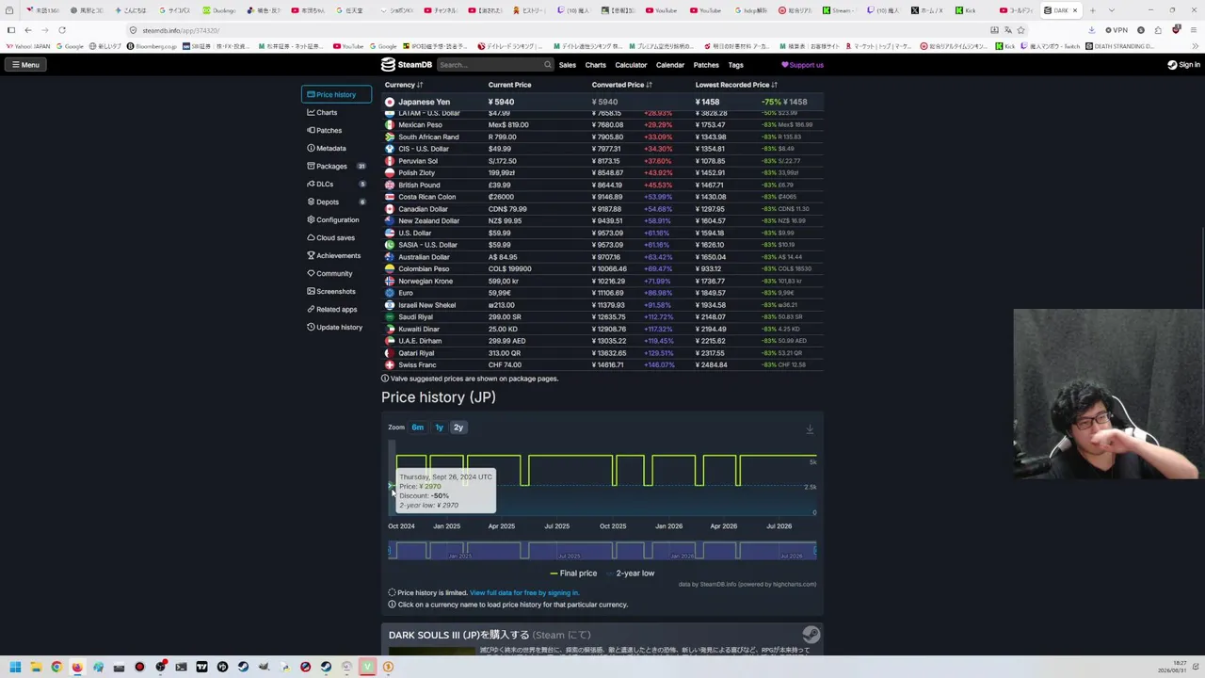The image size is (1205, 678).
Task: Bookmark this page with the star icon
Action: click(1020, 30)
